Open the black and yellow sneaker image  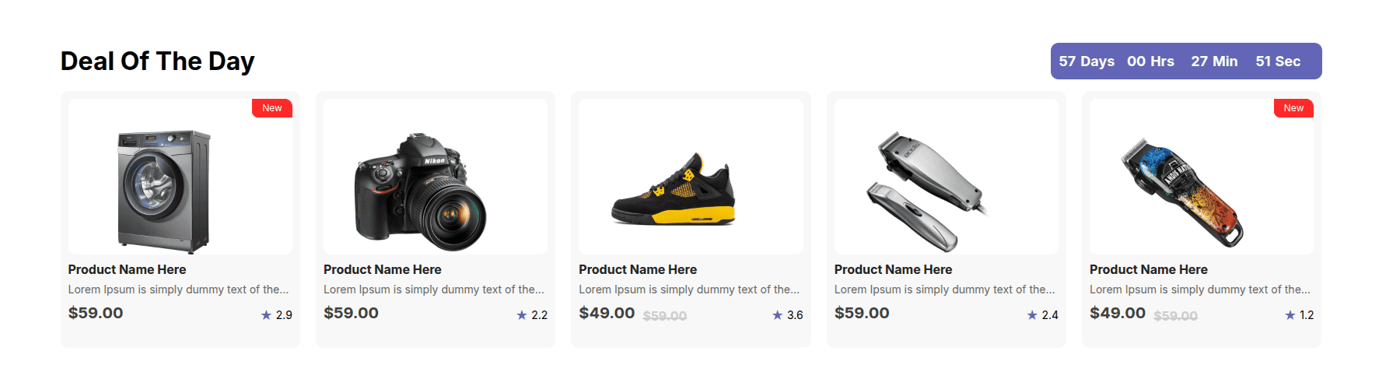(674, 191)
